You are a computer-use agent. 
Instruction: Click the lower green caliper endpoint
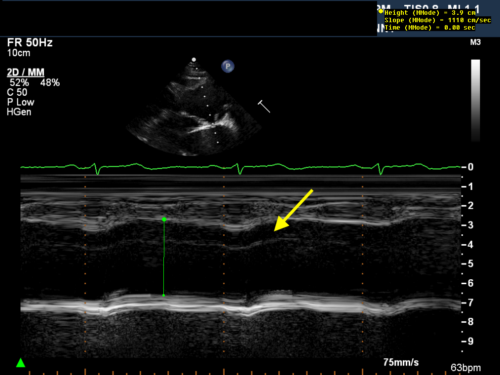coord(164,296)
